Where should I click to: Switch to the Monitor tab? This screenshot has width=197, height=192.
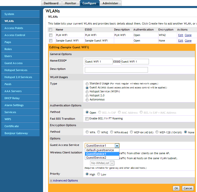coord(71,3)
